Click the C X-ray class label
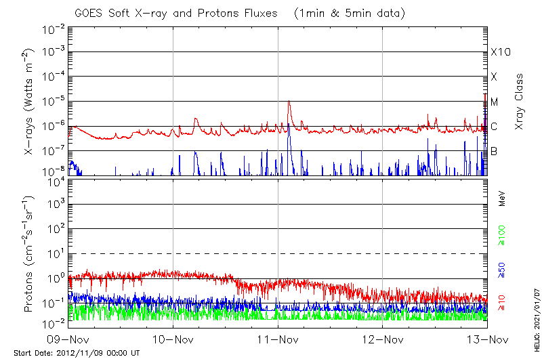 point(494,127)
